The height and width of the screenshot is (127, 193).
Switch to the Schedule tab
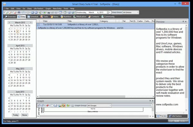[x=33, y=17]
